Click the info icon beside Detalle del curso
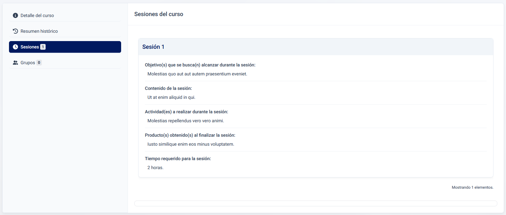The image size is (506, 215). click(15, 15)
